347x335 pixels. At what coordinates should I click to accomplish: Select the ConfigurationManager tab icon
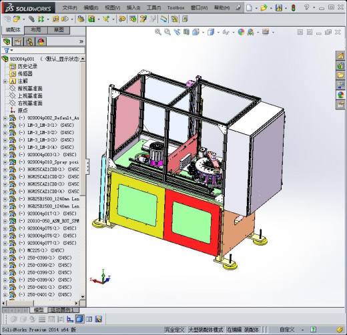(29, 41)
